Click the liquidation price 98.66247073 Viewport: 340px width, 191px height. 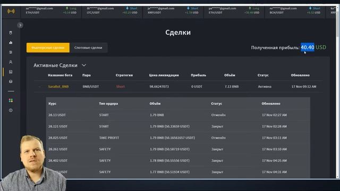pos(159,86)
